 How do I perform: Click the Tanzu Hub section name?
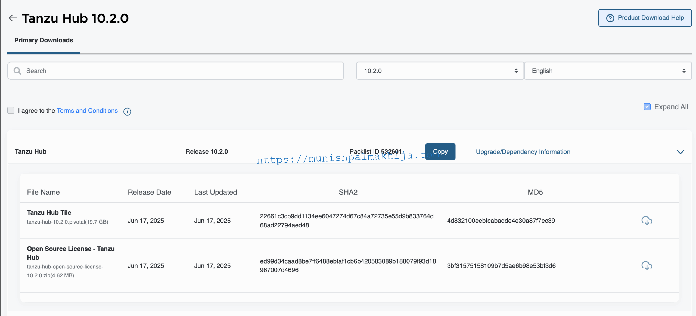pyautogui.click(x=30, y=151)
